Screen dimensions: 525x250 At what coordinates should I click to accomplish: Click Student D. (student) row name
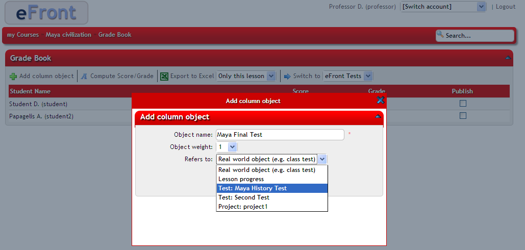(x=38, y=104)
